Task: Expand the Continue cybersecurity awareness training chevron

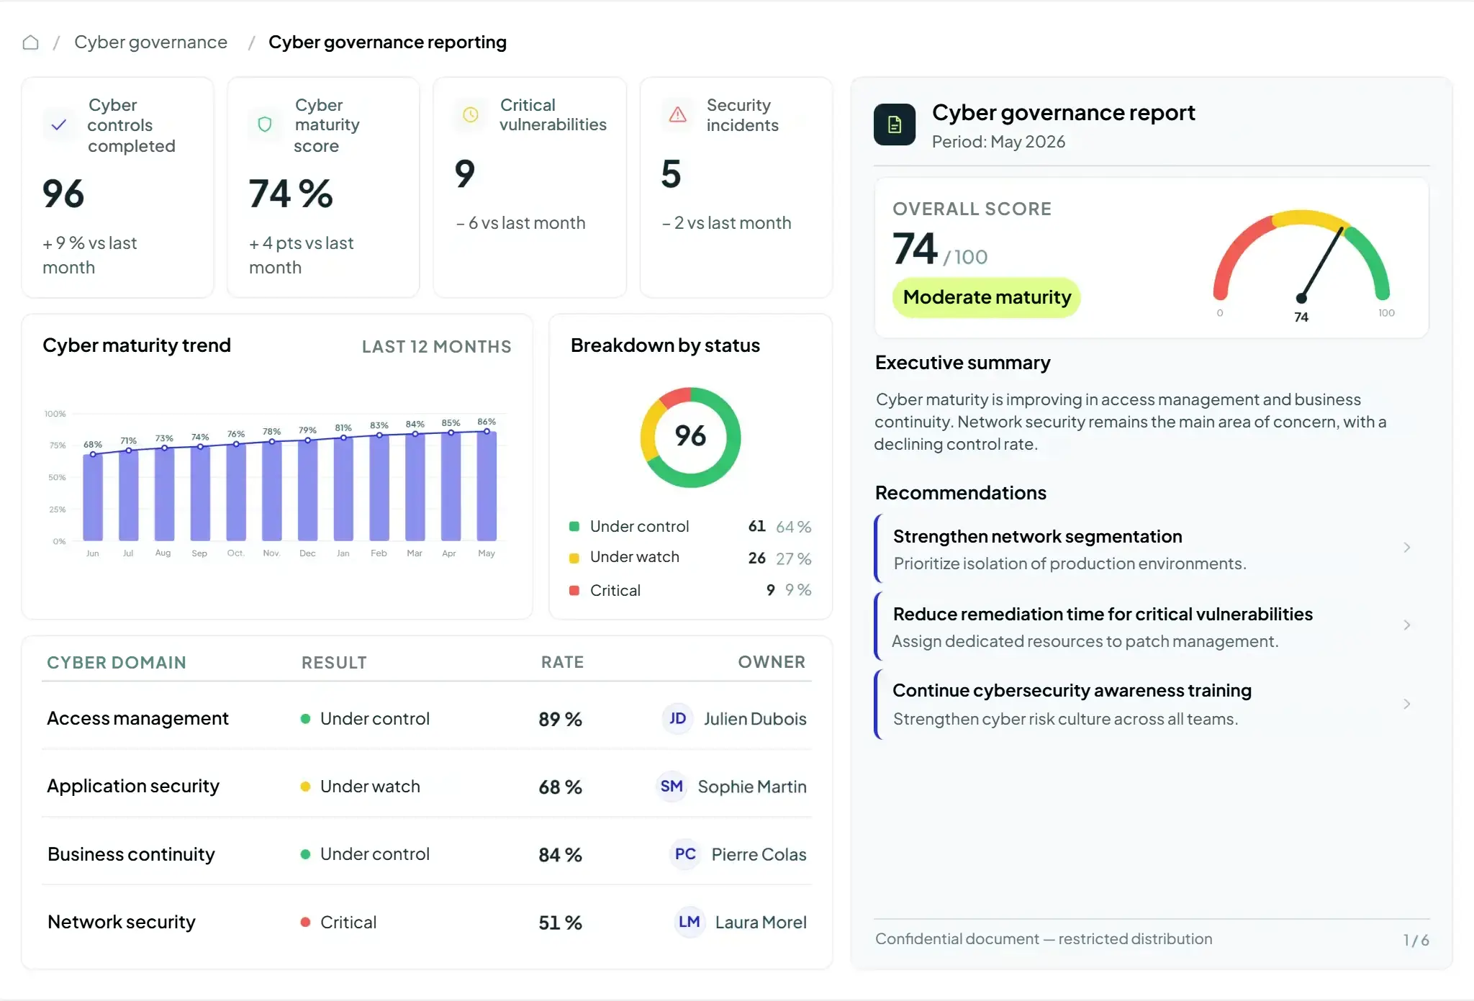Action: (1406, 704)
